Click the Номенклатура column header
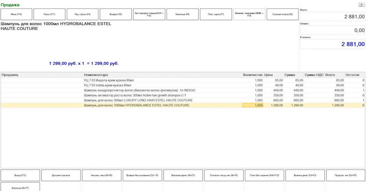Screen dimensions: 369x191 (96, 75)
